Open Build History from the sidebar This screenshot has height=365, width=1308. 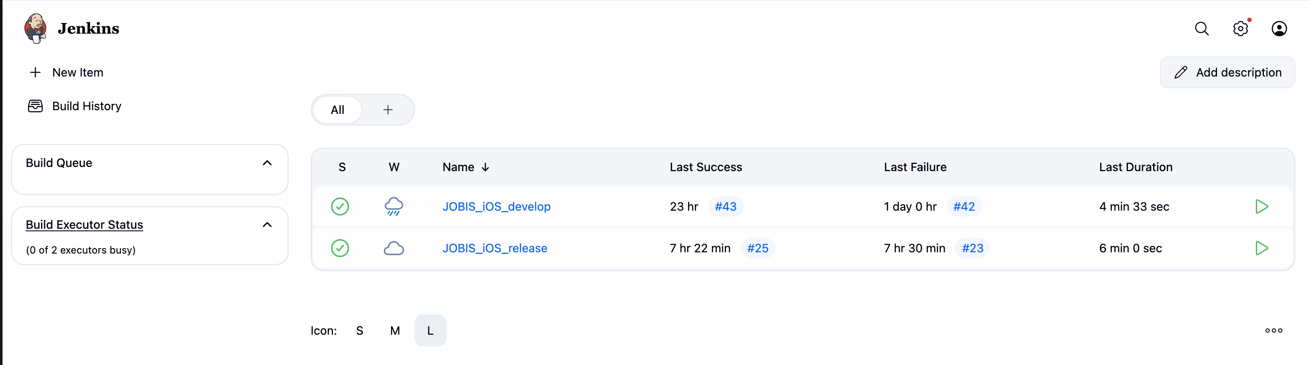tap(86, 106)
